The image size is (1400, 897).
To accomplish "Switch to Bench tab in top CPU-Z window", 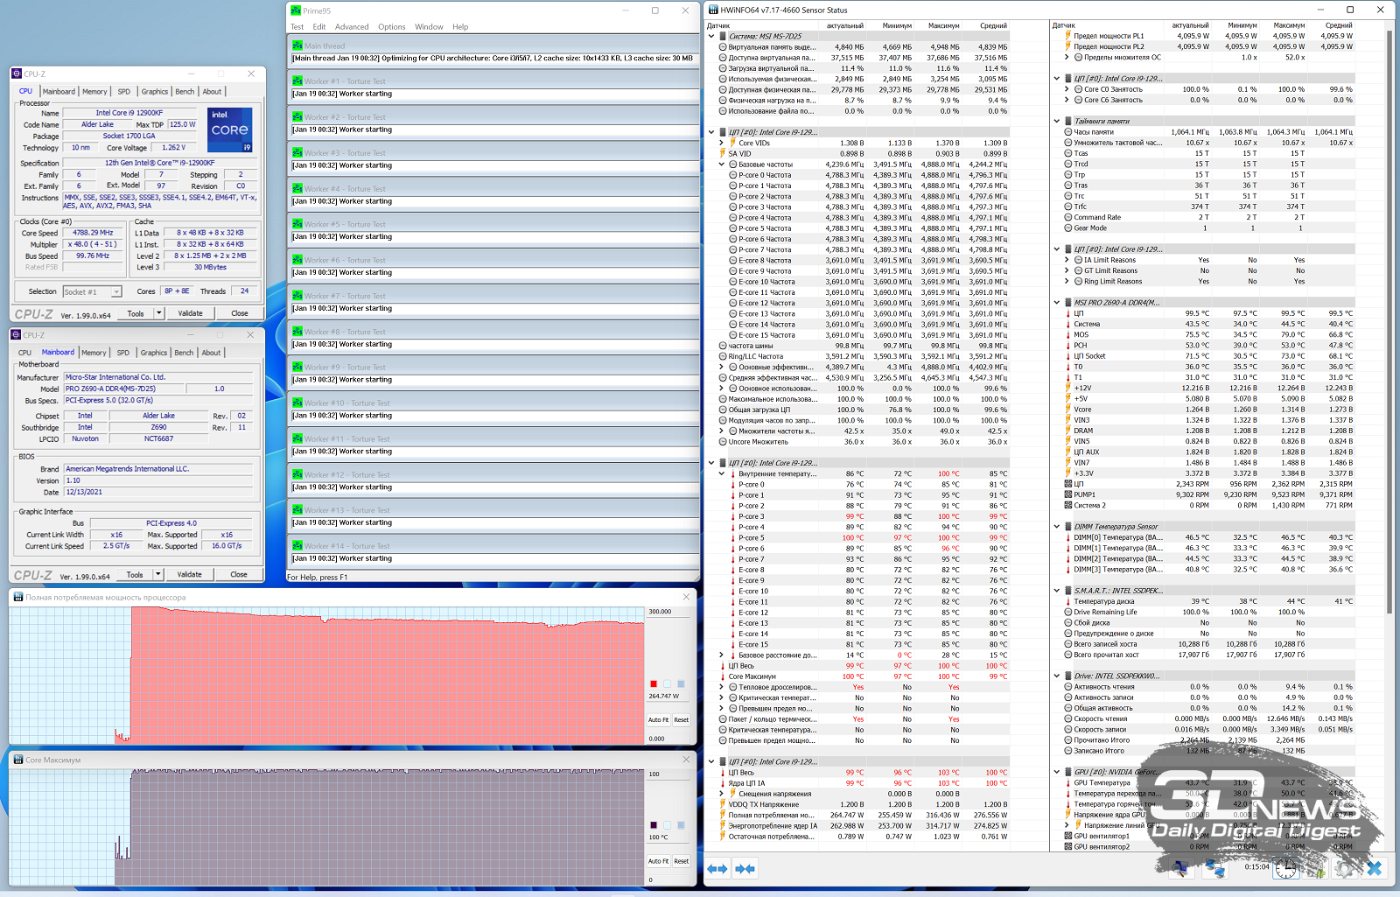I will coord(185,91).
